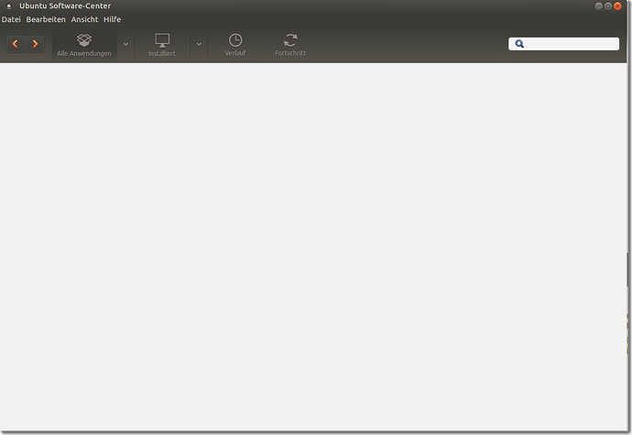Expand the Installiert dropdown arrow
Image resolution: width=632 pixels, height=435 pixels.
pyautogui.click(x=199, y=44)
